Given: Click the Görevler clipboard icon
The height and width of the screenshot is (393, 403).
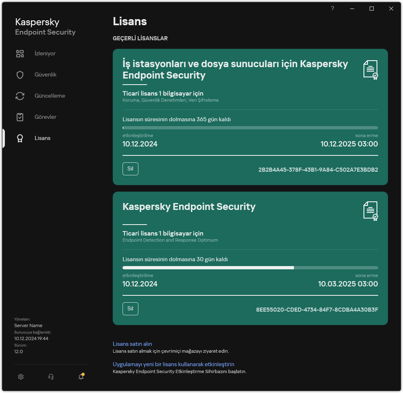Looking at the screenshot, I should pyautogui.click(x=20, y=117).
